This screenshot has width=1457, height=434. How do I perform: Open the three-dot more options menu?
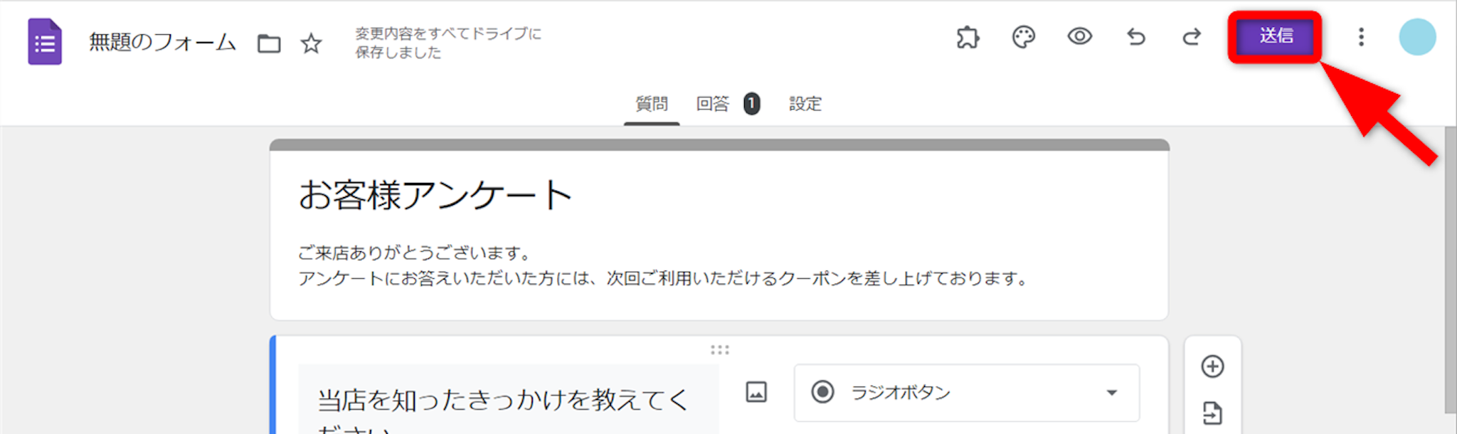coord(1361,37)
